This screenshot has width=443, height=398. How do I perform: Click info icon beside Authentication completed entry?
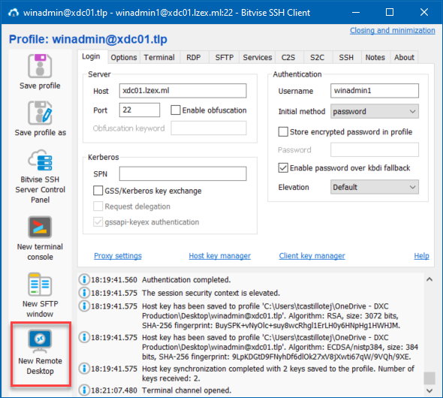pyautogui.click(x=84, y=279)
